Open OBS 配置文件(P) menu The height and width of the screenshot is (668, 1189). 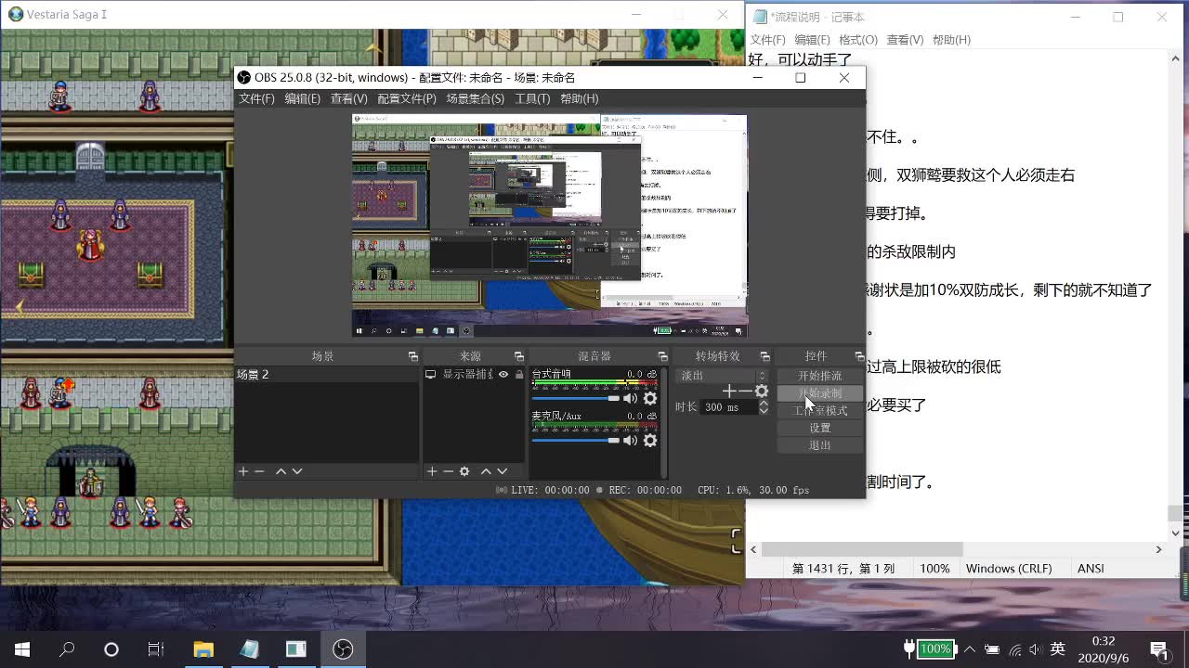pyautogui.click(x=407, y=98)
